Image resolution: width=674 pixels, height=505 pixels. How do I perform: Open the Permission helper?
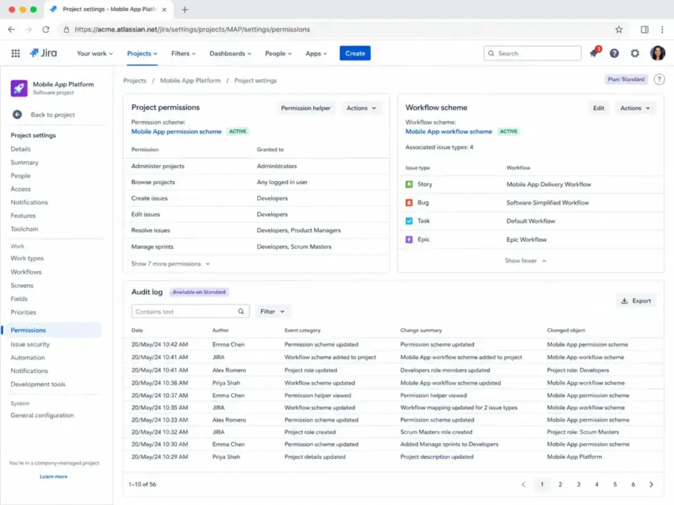point(305,108)
